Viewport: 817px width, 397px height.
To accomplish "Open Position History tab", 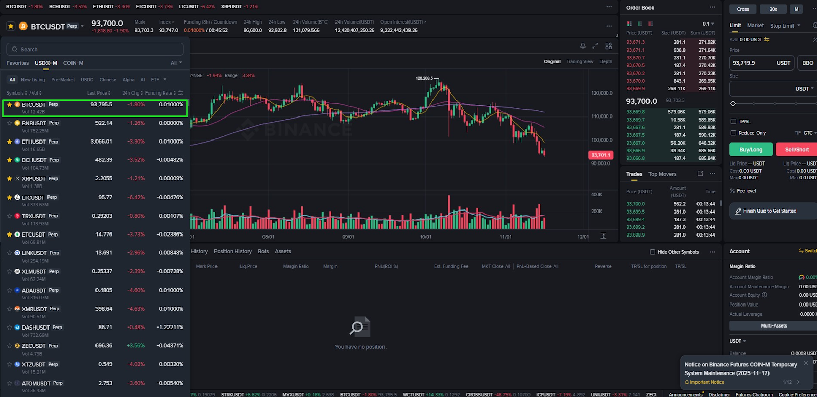I will pos(233,251).
